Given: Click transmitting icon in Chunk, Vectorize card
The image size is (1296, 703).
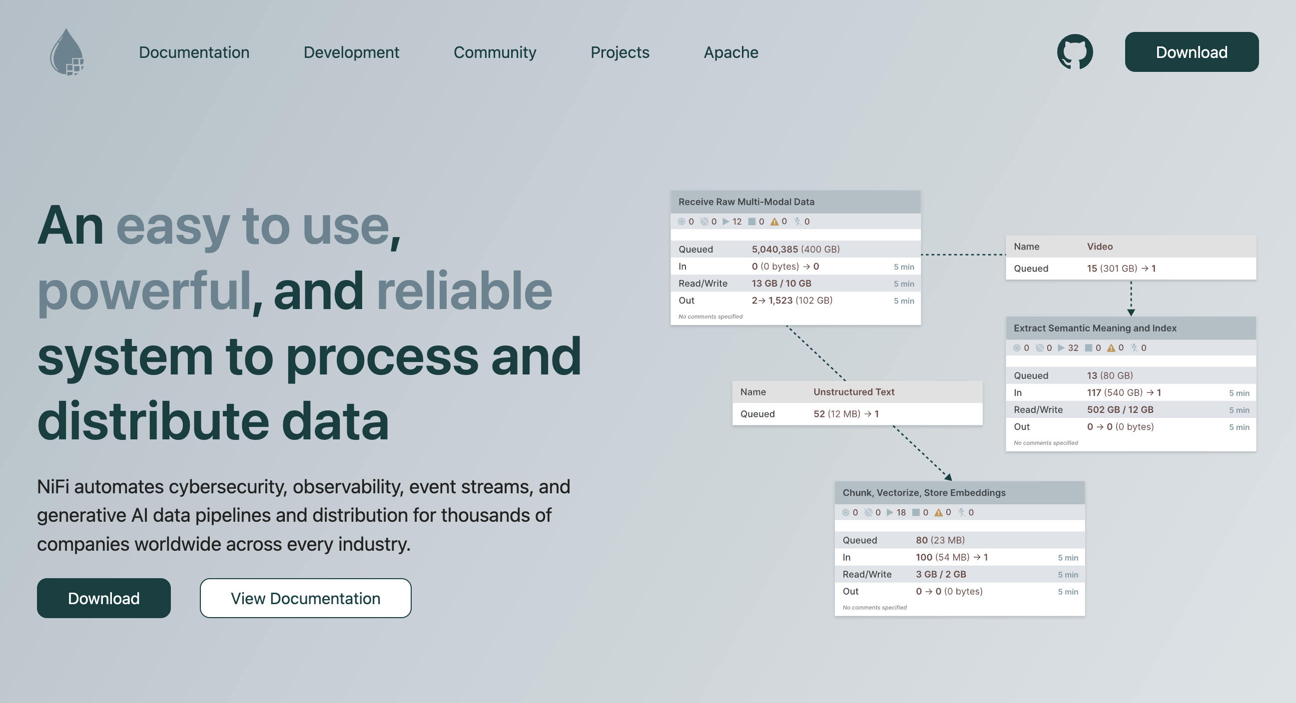Looking at the screenshot, I should pyautogui.click(x=846, y=512).
